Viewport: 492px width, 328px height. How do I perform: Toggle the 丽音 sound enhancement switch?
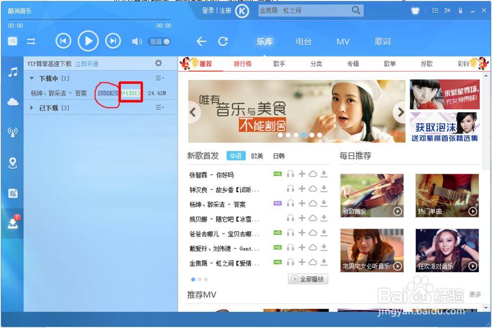click(159, 42)
